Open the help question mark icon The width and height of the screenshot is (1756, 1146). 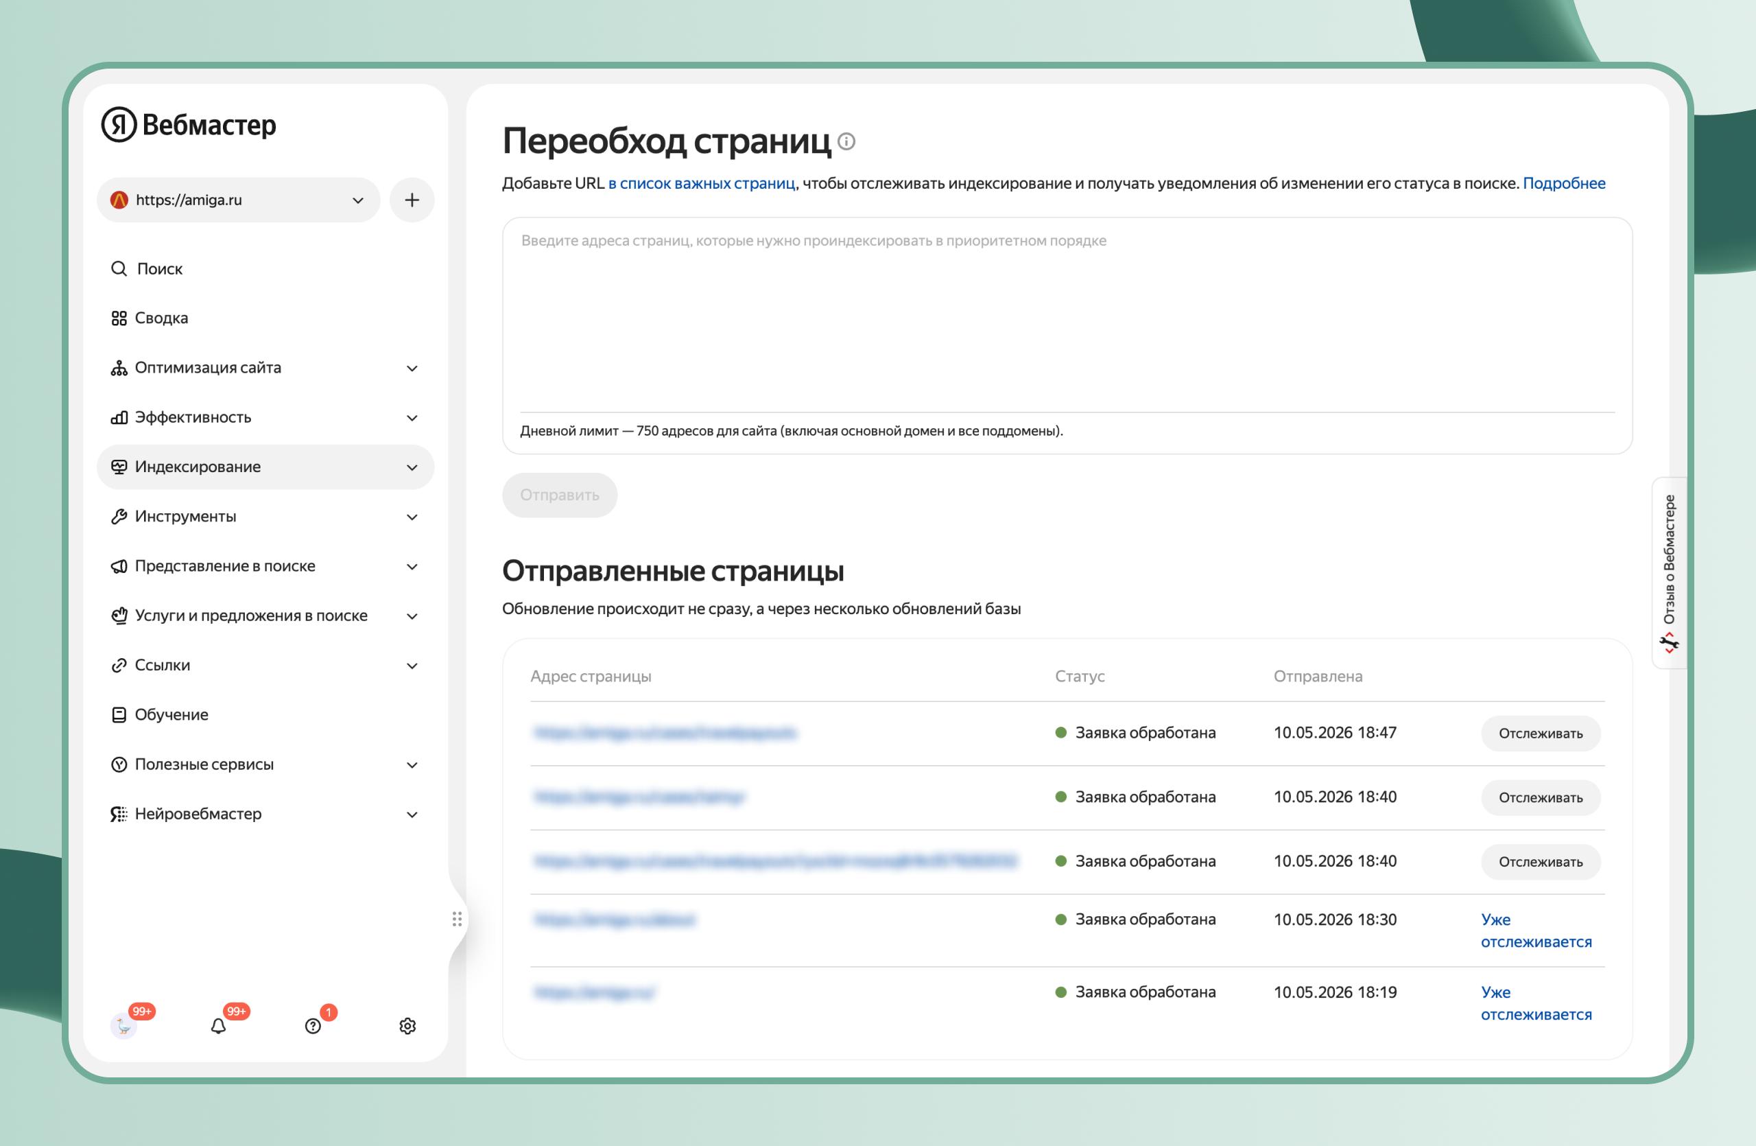[x=313, y=1026]
